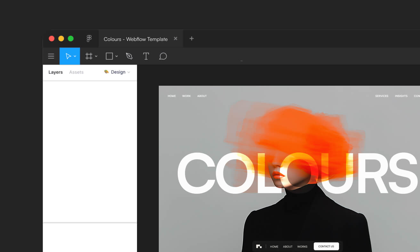Image resolution: width=420 pixels, height=252 pixels.
Task: Click the colorful Design page icon
Action: click(106, 72)
